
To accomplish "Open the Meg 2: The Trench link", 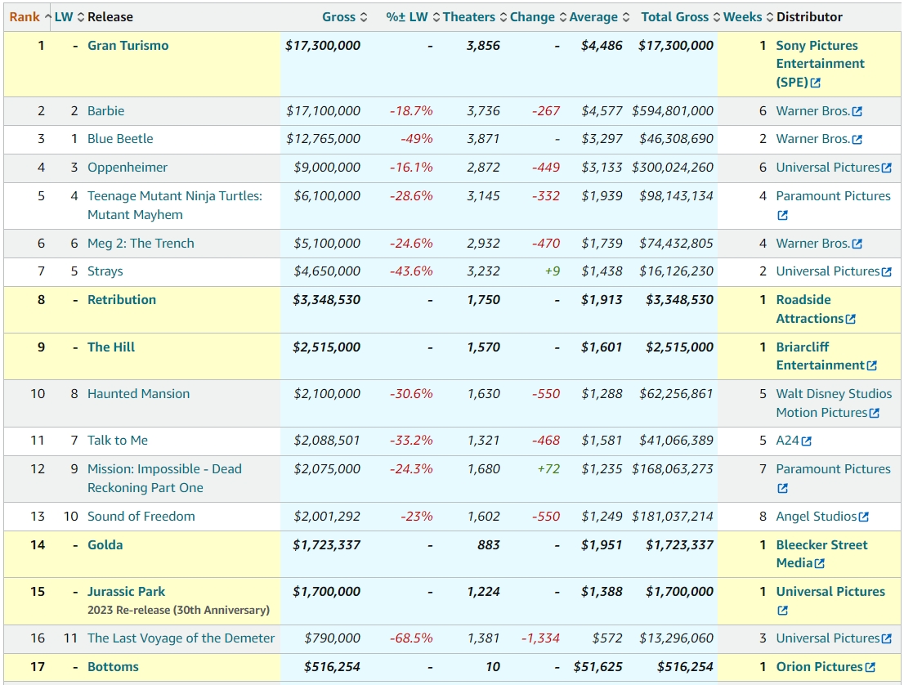I will pyautogui.click(x=141, y=244).
